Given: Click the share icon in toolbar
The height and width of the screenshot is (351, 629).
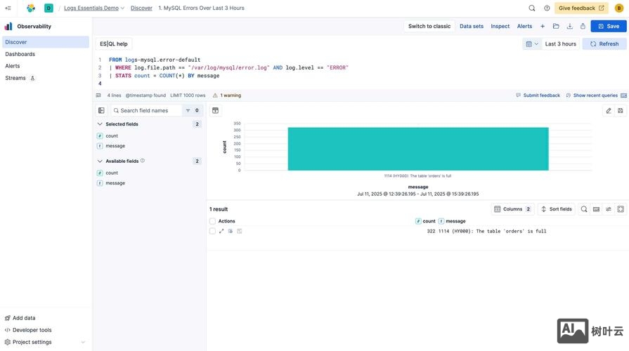Looking at the screenshot, I should pos(583,26).
